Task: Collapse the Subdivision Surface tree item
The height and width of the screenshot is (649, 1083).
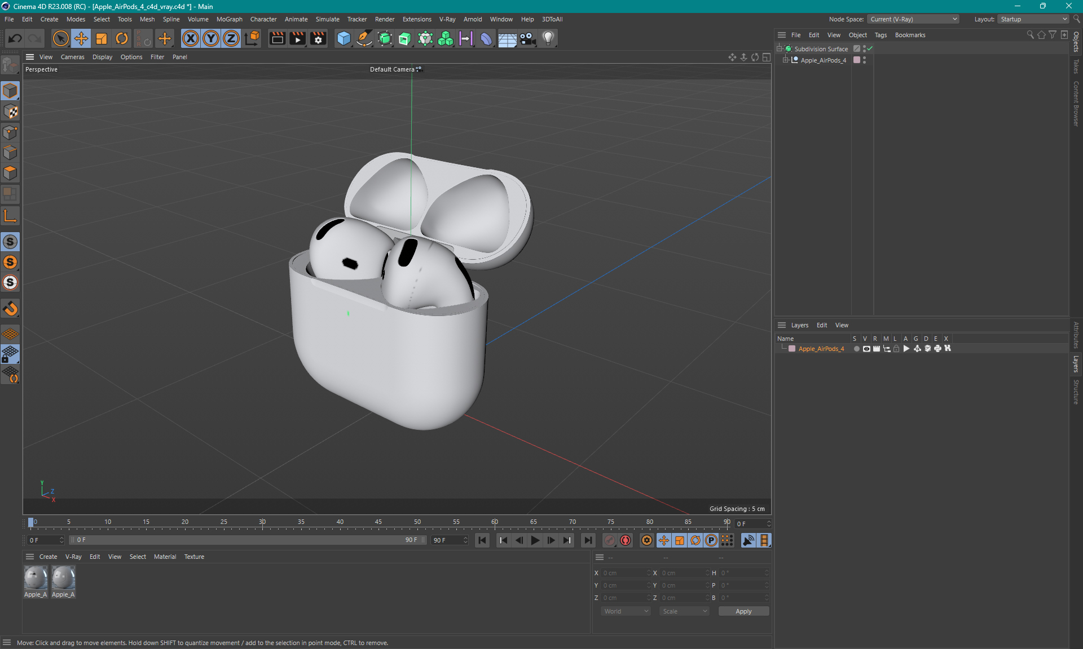Action: point(779,48)
